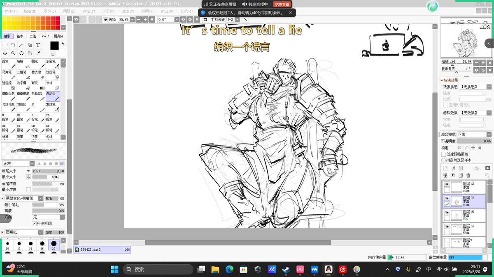
Task: Choose the 自动铅 brush preset
Action: tap(53, 96)
